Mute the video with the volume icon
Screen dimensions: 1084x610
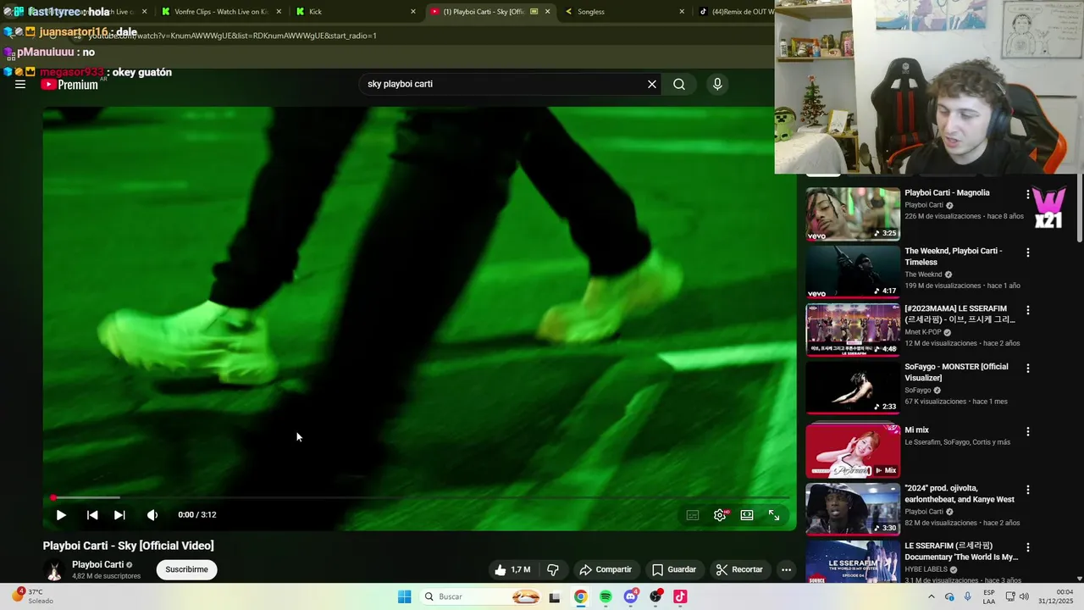tap(152, 515)
